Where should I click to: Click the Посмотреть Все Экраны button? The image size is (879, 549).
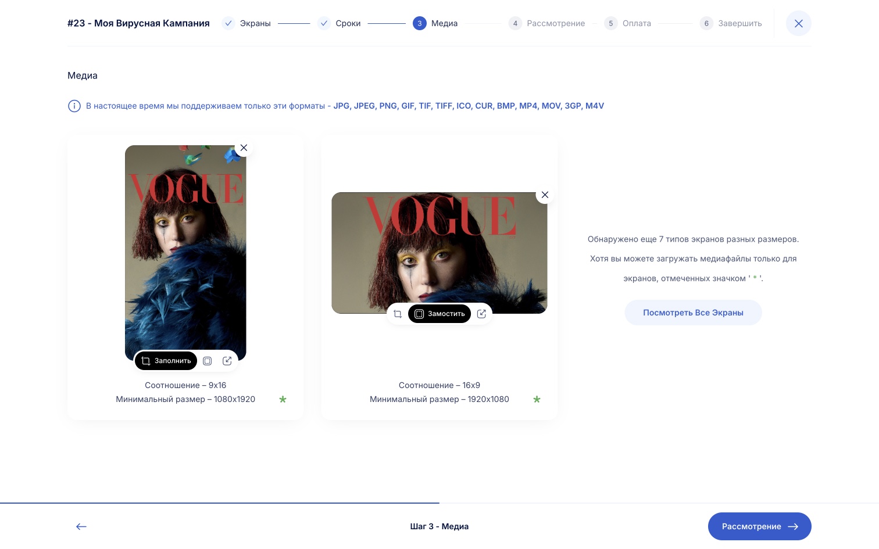[x=693, y=313]
